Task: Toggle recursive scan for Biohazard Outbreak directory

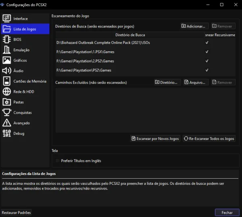Action: (207, 42)
